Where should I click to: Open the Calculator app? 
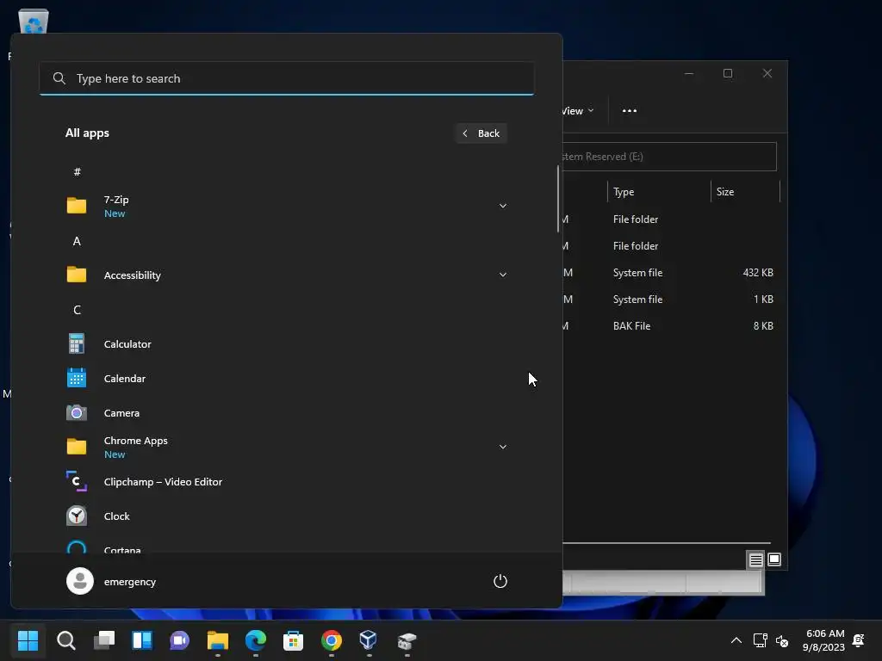coord(286,344)
